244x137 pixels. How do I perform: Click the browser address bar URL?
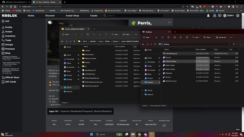(42, 6)
